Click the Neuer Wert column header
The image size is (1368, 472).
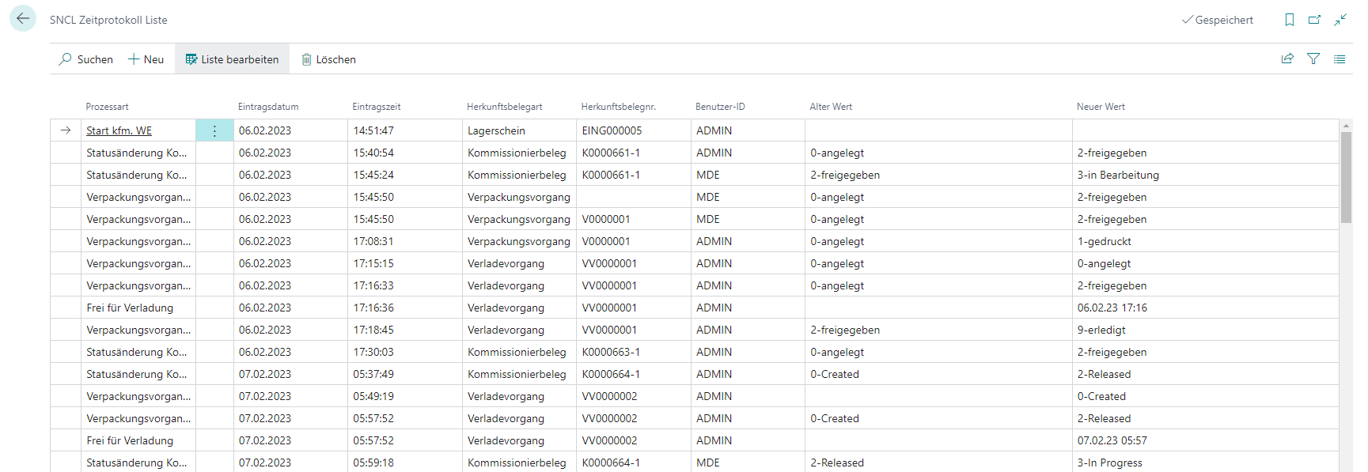tap(1100, 107)
